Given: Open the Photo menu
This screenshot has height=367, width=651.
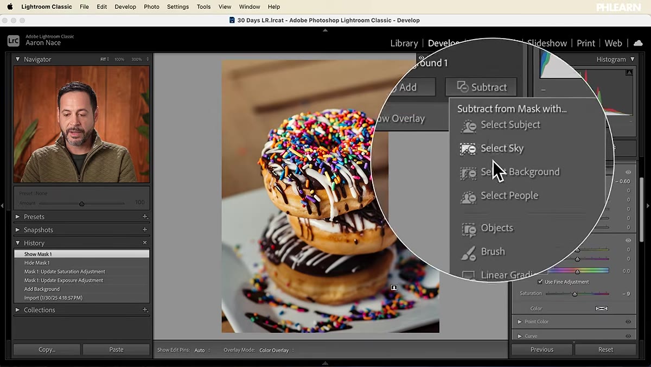Looking at the screenshot, I should click(x=151, y=7).
